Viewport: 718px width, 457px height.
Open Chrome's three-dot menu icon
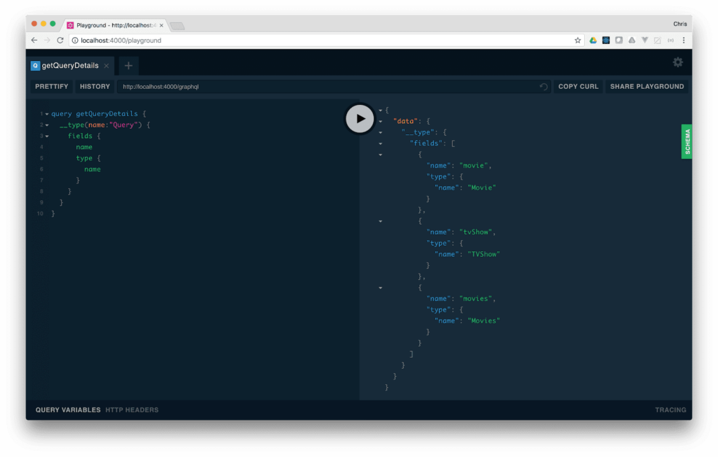[684, 40]
